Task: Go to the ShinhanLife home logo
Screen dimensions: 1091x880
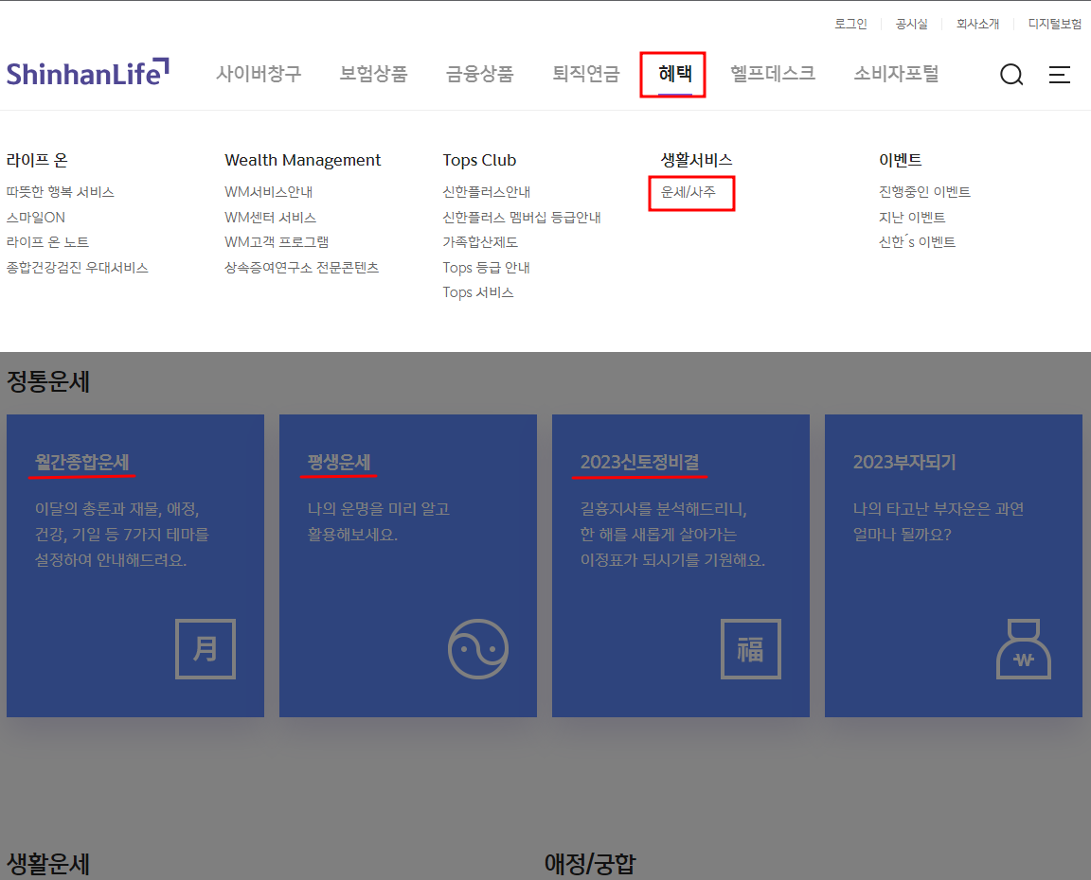Action: click(x=88, y=73)
